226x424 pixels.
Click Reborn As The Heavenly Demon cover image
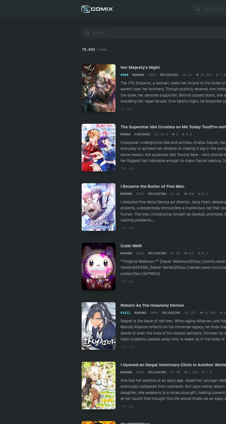[99, 326]
